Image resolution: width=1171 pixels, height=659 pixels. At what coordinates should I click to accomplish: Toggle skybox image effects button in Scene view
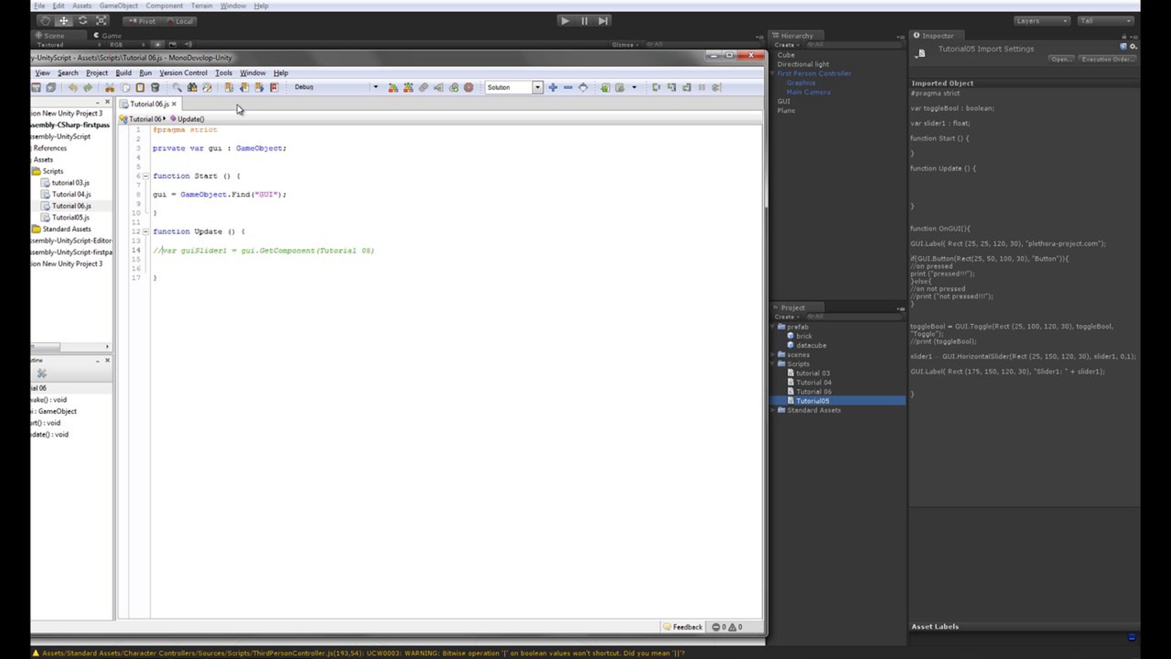click(x=173, y=44)
